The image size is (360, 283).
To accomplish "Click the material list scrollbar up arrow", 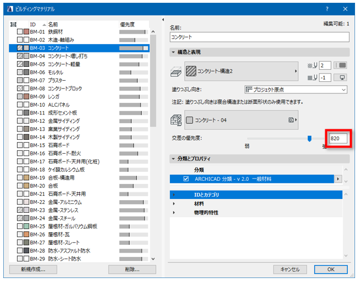I will pyautogui.click(x=153, y=32).
